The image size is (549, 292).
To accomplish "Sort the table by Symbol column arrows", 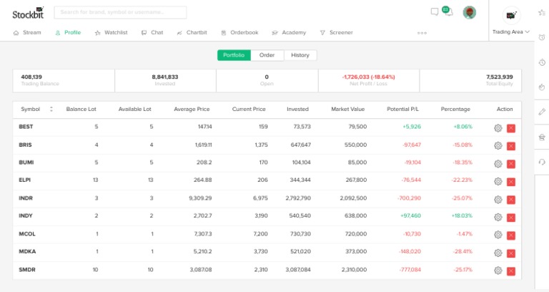I will coord(51,109).
